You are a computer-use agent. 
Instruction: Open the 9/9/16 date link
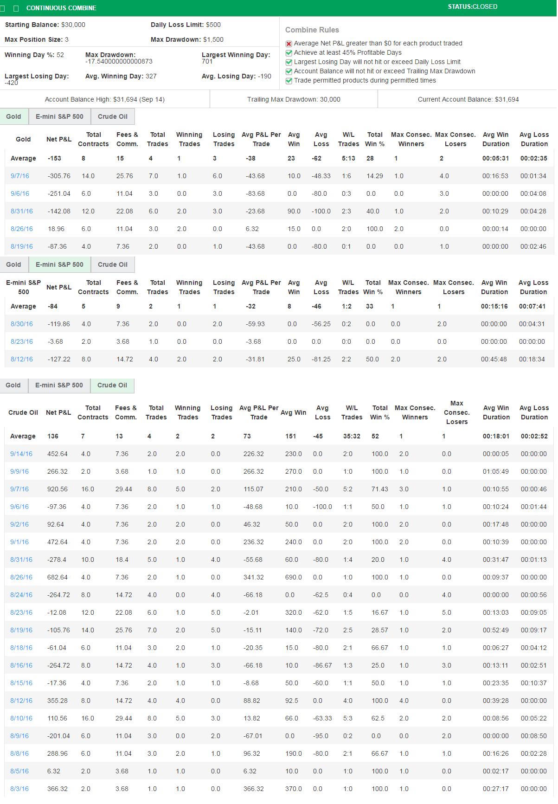(19, 471)
